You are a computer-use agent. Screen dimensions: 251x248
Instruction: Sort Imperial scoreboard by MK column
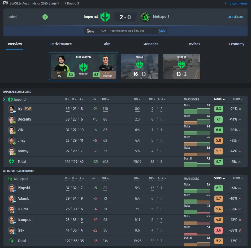pyautogui.click(x=152, y=99)
